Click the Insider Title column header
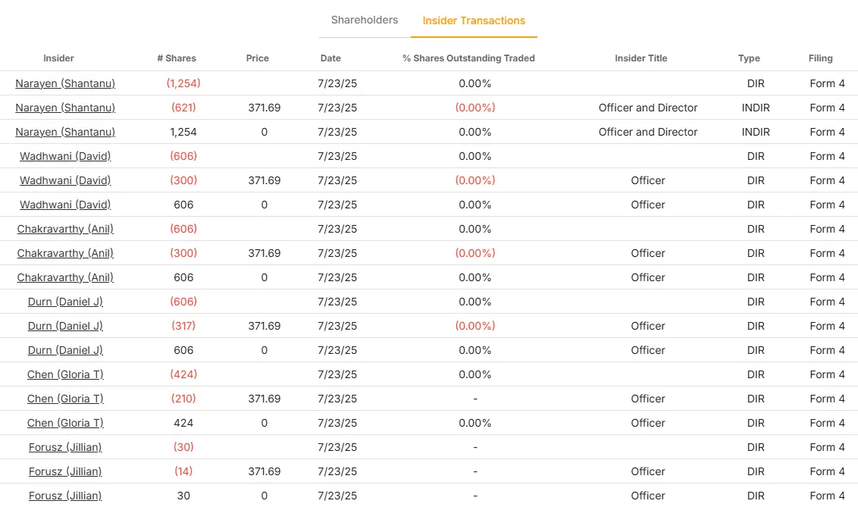 click(641, 58)
